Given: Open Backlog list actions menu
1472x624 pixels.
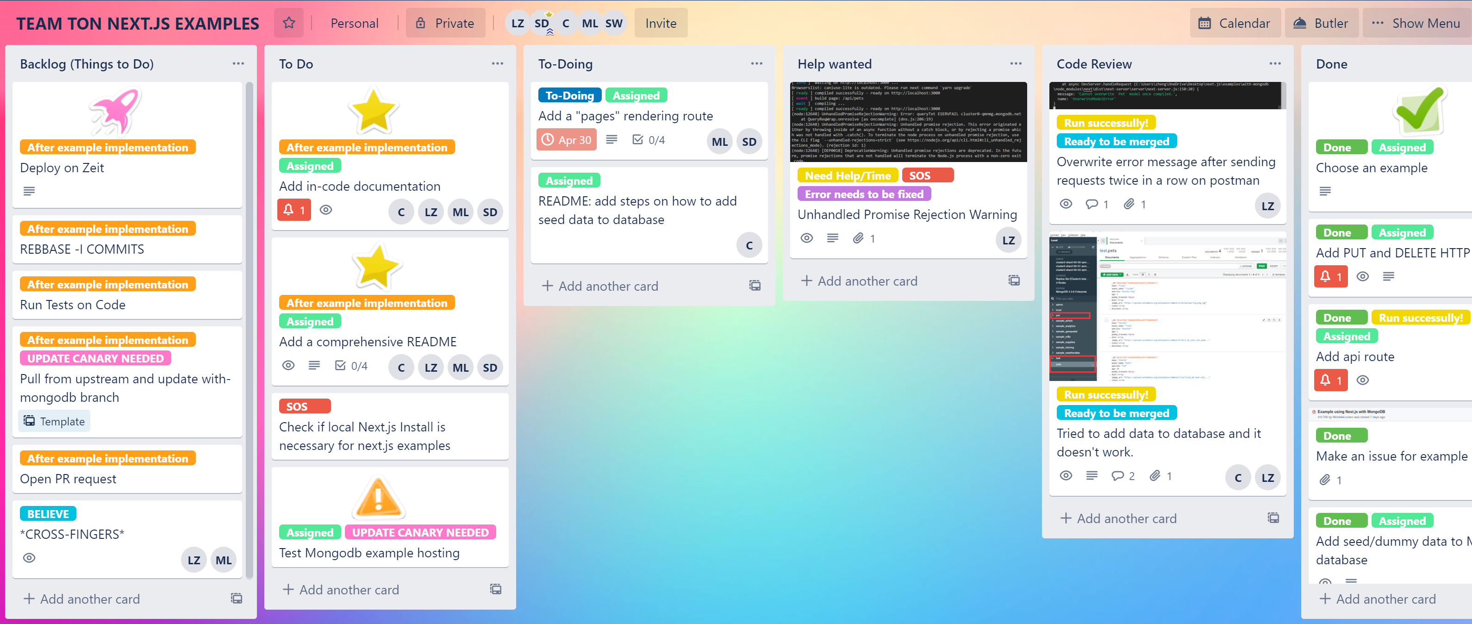Looking at the screenshot, I should (x=238, y=63).
